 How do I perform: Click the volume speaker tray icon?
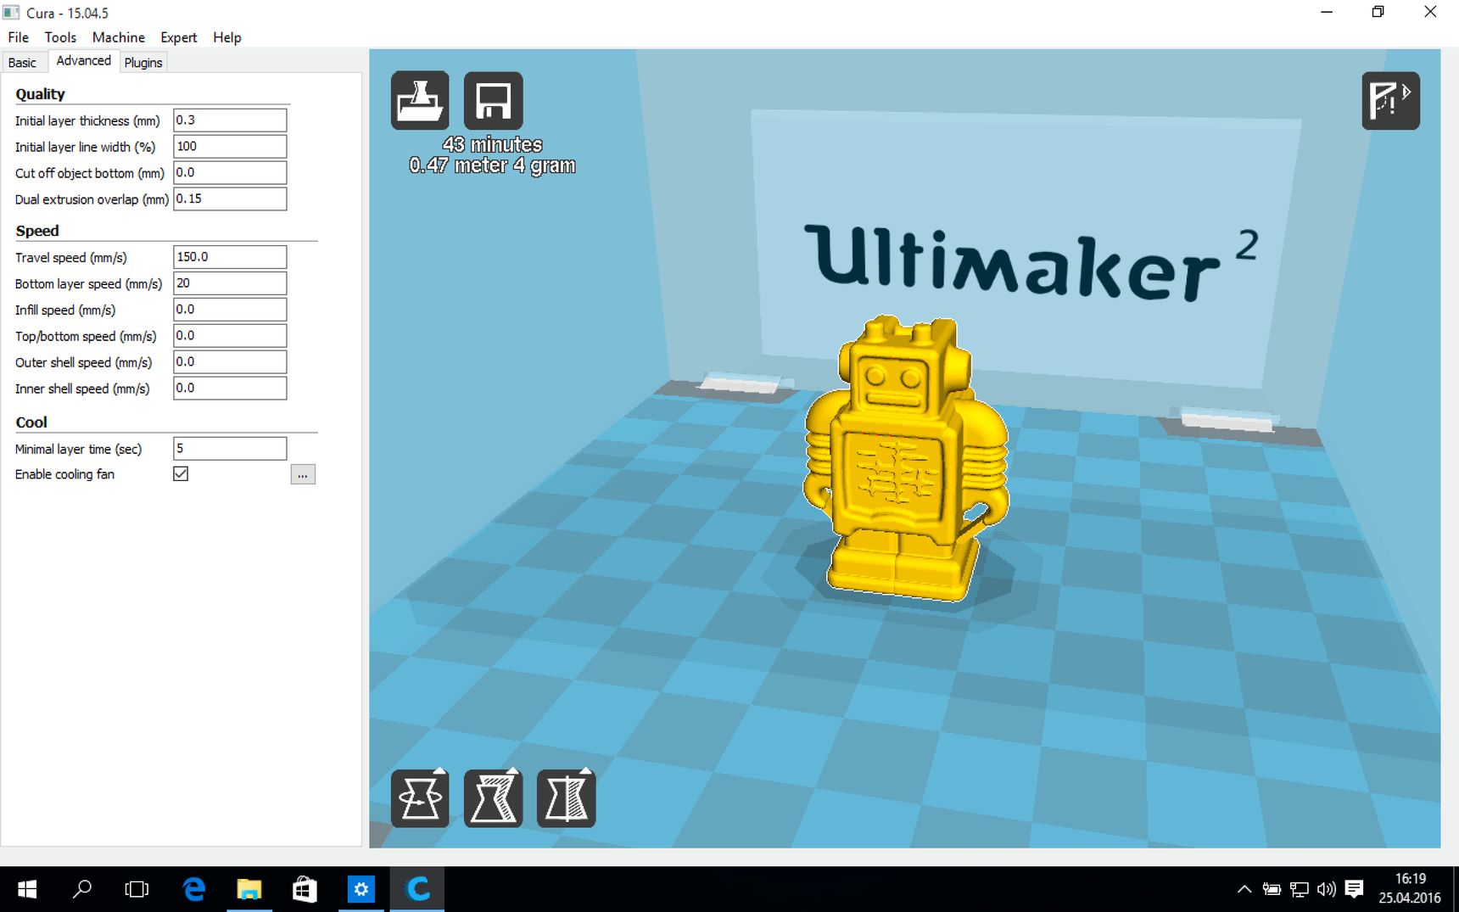tap(1327, 889)
